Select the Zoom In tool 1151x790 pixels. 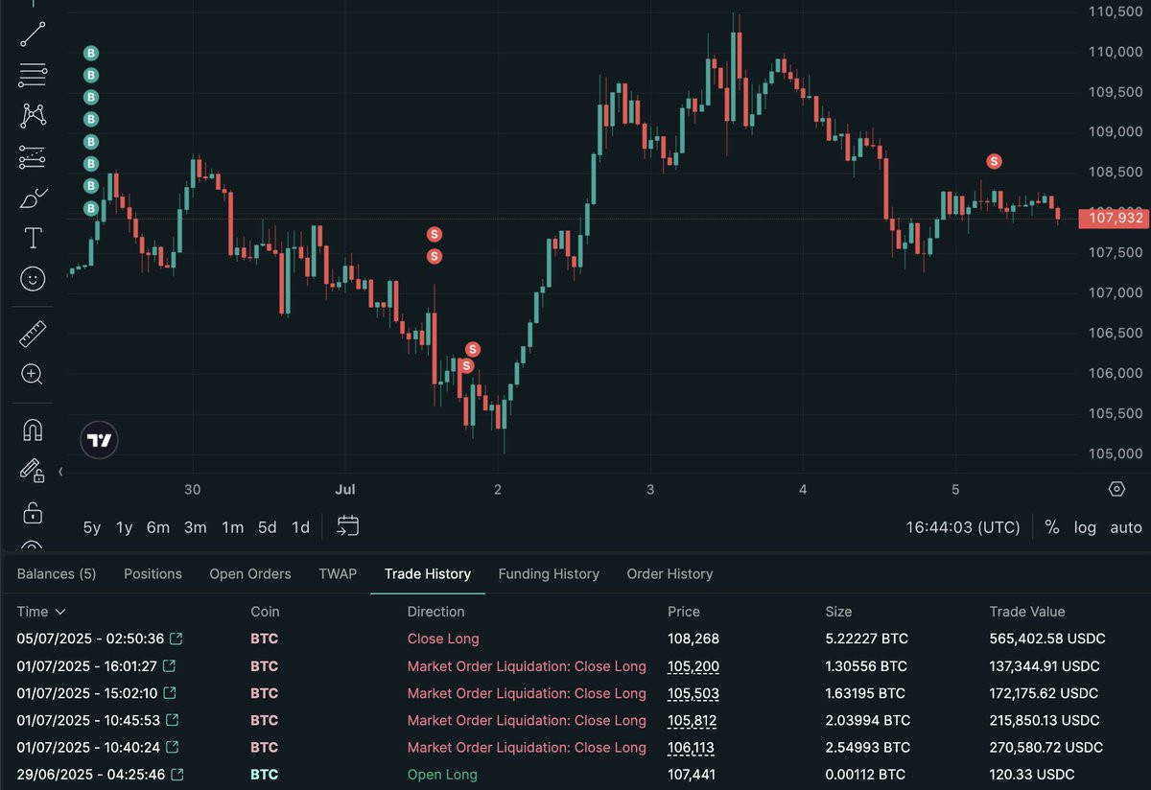(x=33, y=374)
